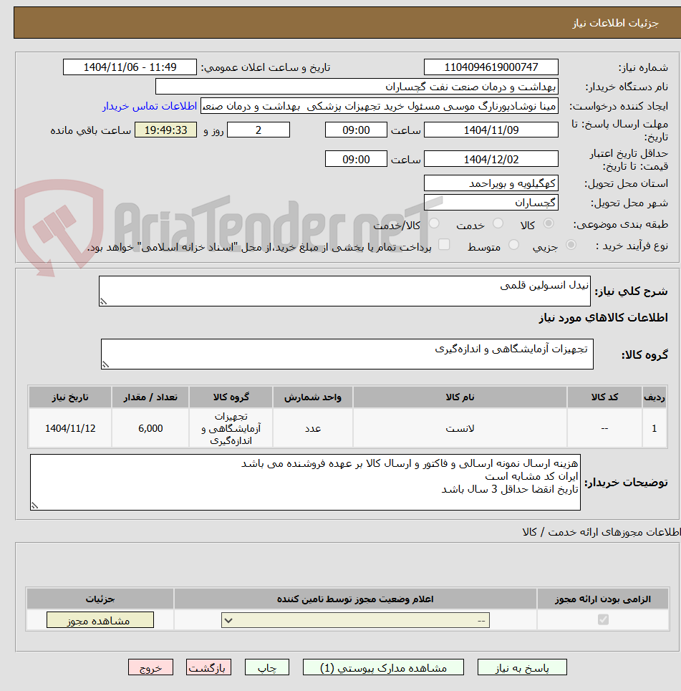Click the remaining days field showing 2
Image resolution: width=681 pixels, height=691 pixels.
click(x=259, y=130)
